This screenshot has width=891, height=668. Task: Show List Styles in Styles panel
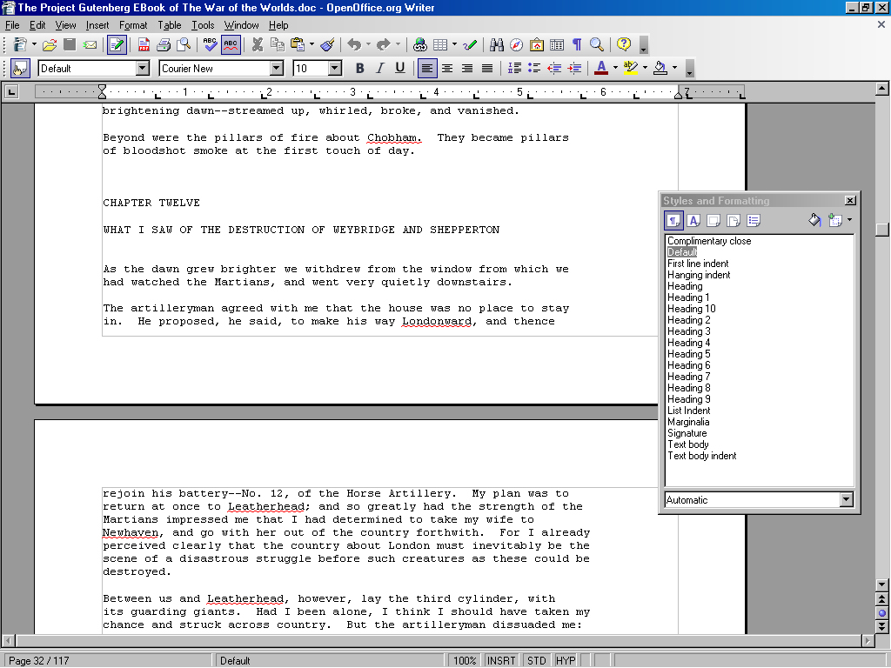(754, 220)
